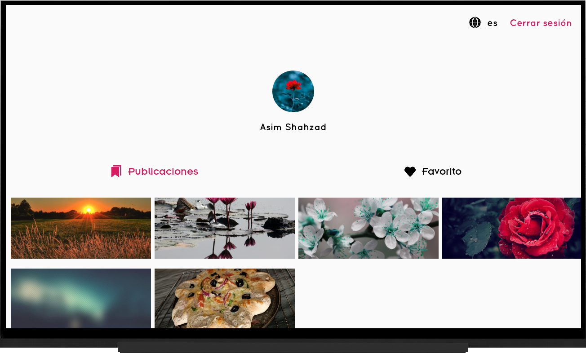Screen dimensions: 586x353
Task: View the white cherry blossoms photo
Action: 368,228
